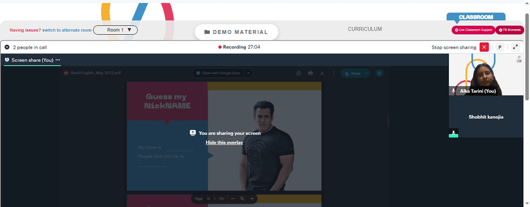530x207 pixels.
Task: Click Shobhit kanojia's microphone indicator
Action: point(454,133)
